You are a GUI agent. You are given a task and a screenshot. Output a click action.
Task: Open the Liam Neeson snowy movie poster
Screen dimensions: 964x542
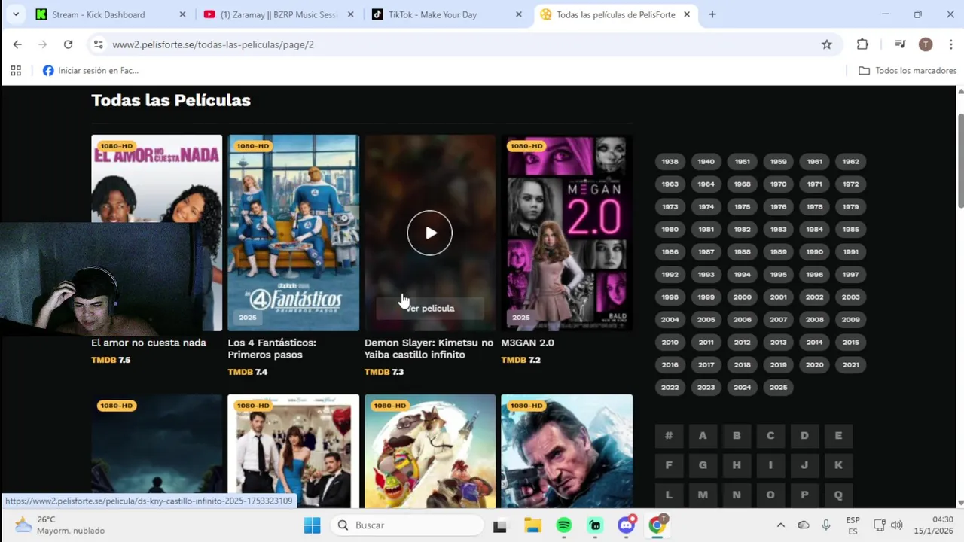click(x=567, y=450)
